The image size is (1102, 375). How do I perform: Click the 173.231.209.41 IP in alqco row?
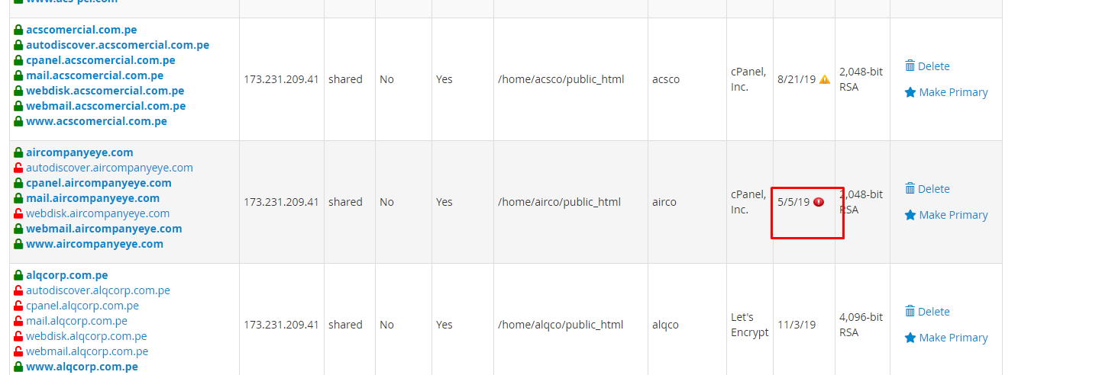point(281,325)
